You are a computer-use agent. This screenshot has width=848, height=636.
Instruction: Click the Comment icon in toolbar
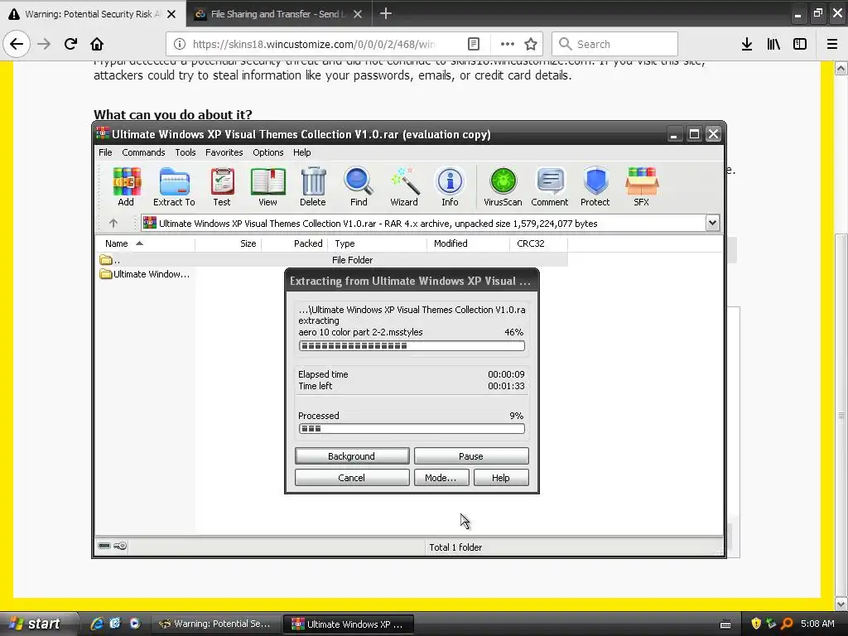pos(550,186)
